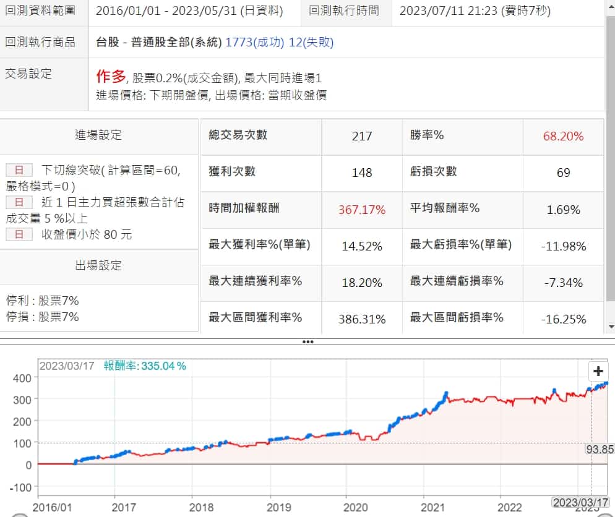The height and width of the screenshot is (517, 615).
Task: Click the left range handle below the chart
Action: (20, 515)
